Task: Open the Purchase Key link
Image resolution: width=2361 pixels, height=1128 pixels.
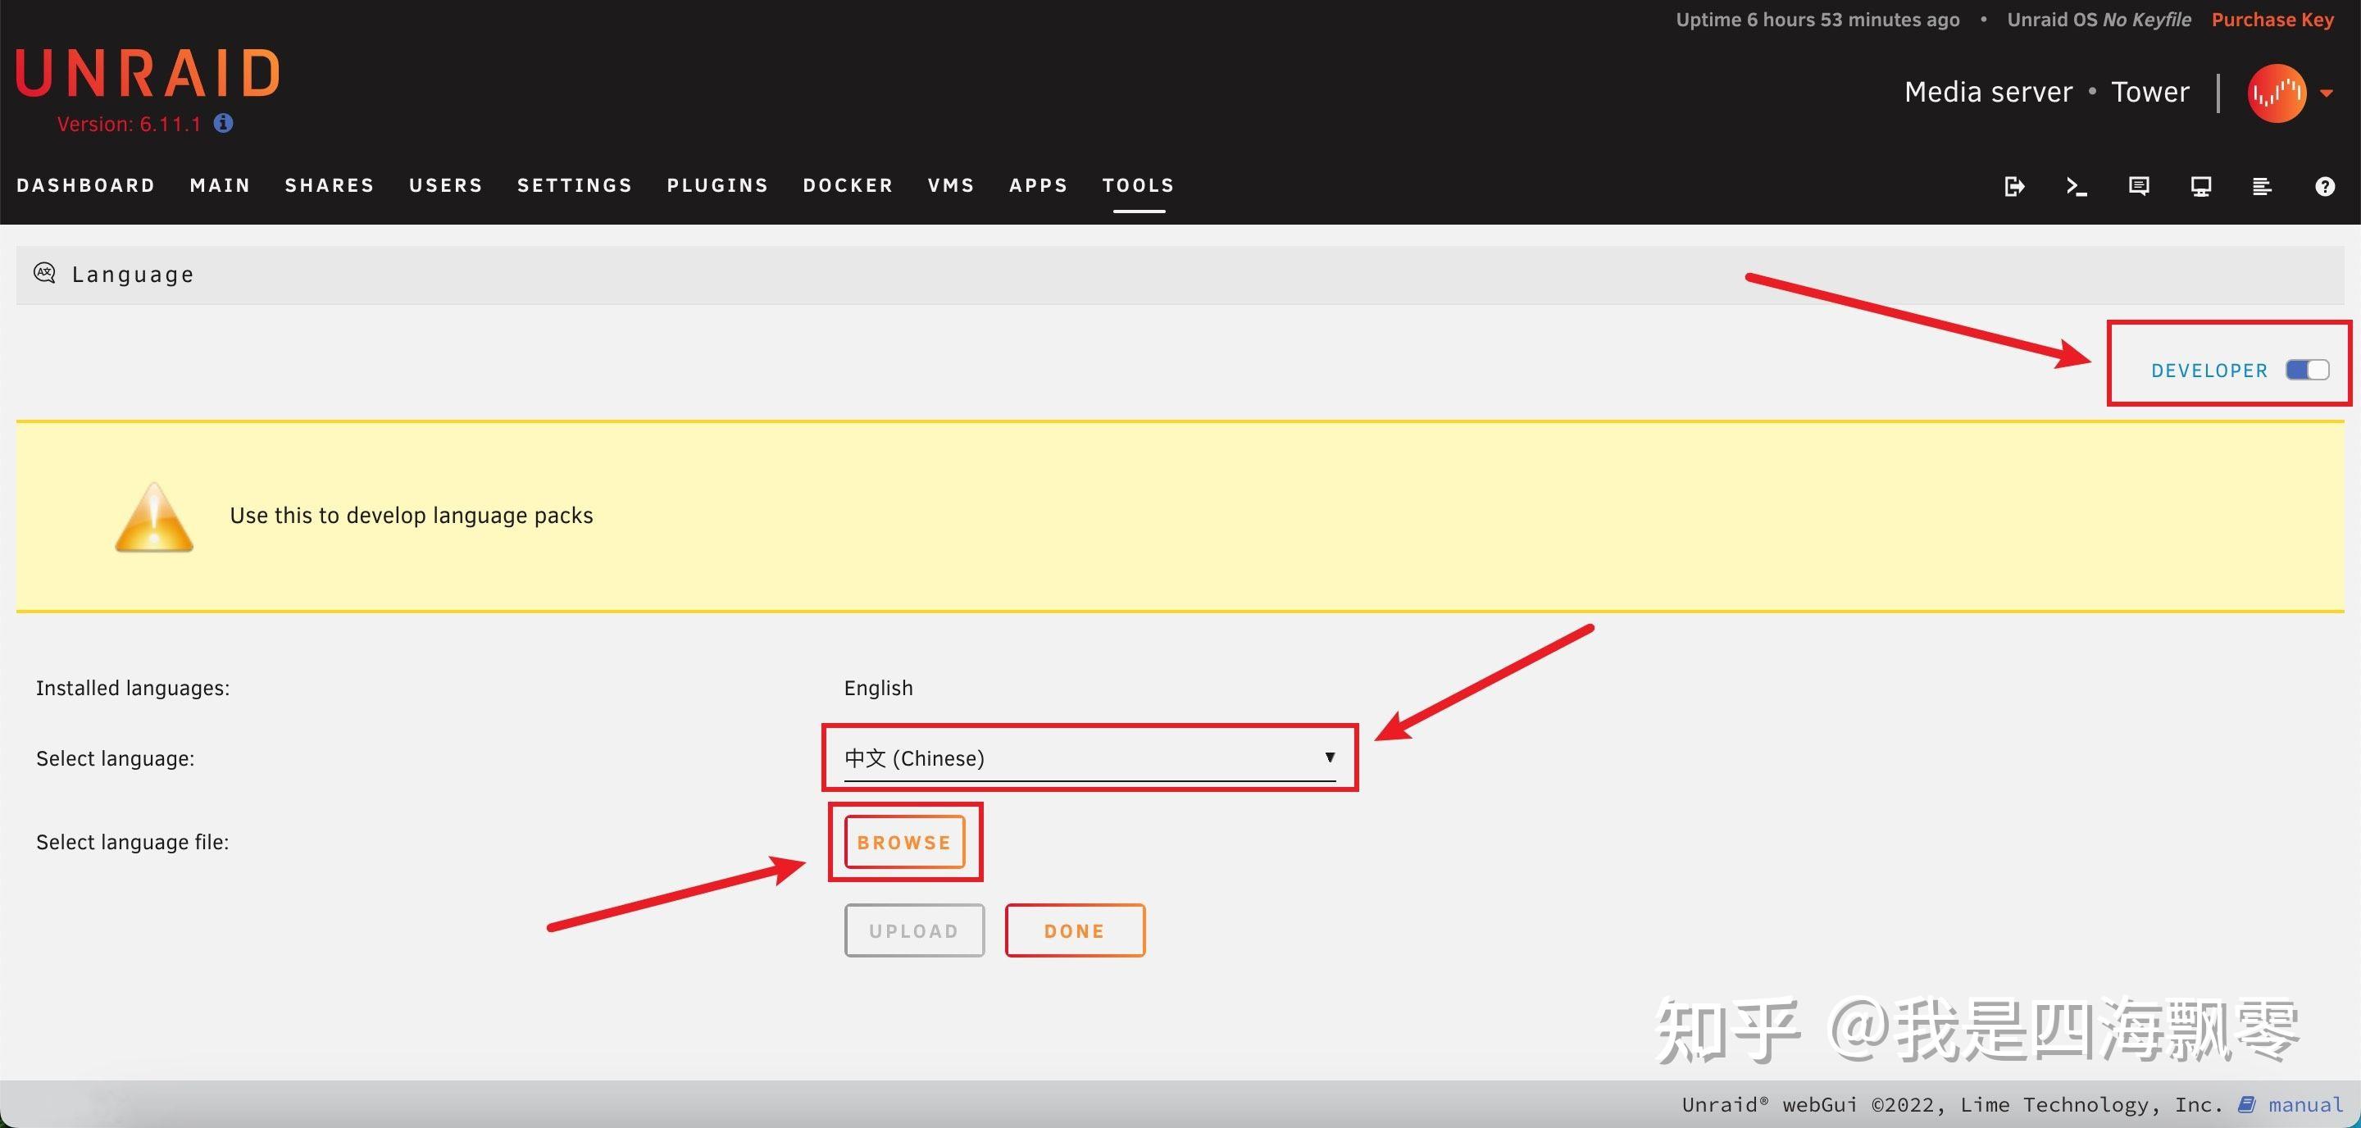Action: click(2272, 19)
